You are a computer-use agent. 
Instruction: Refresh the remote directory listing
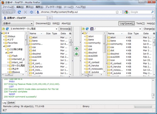87,29
